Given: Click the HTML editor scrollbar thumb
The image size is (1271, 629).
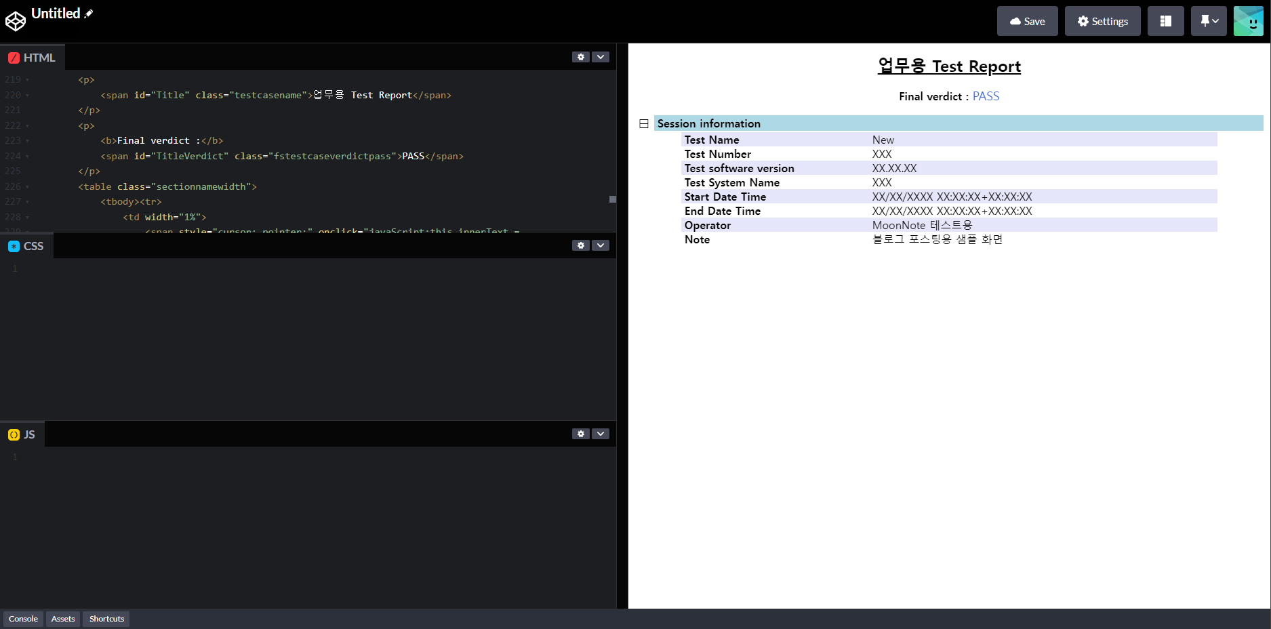Looking at the screenshot, I should [x=613, y=199].
